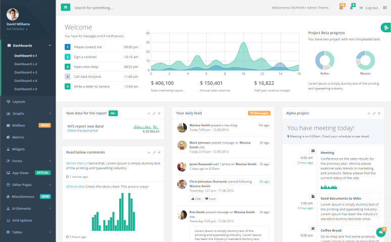391x242 pixels.
Task: Click the Like button on Chris's post
Action: point(196,199)
